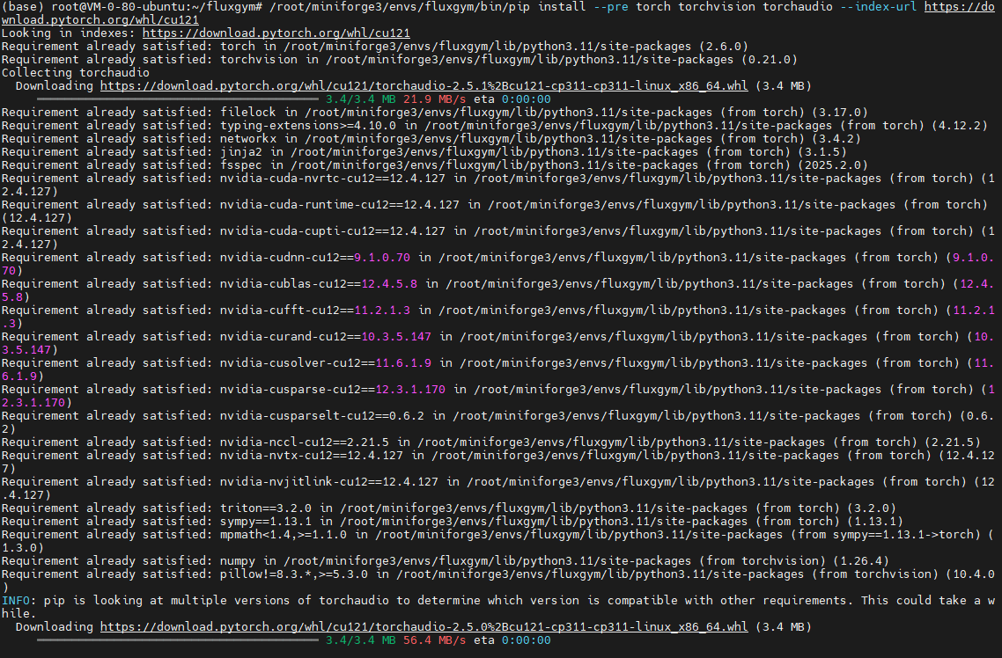Click the 'numpy' package name
Viewport: 1002px width, 658px height.
pos(238,561)
